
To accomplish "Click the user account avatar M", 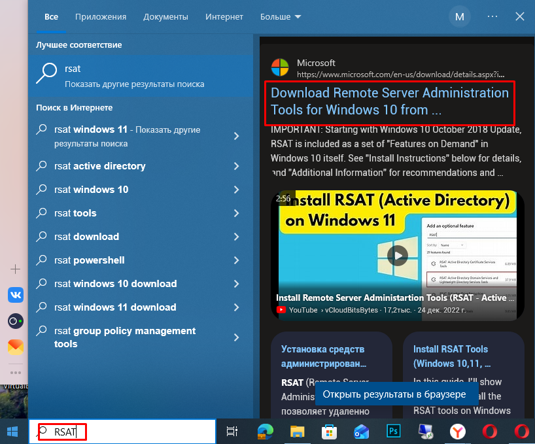I will tap(459, 16).
